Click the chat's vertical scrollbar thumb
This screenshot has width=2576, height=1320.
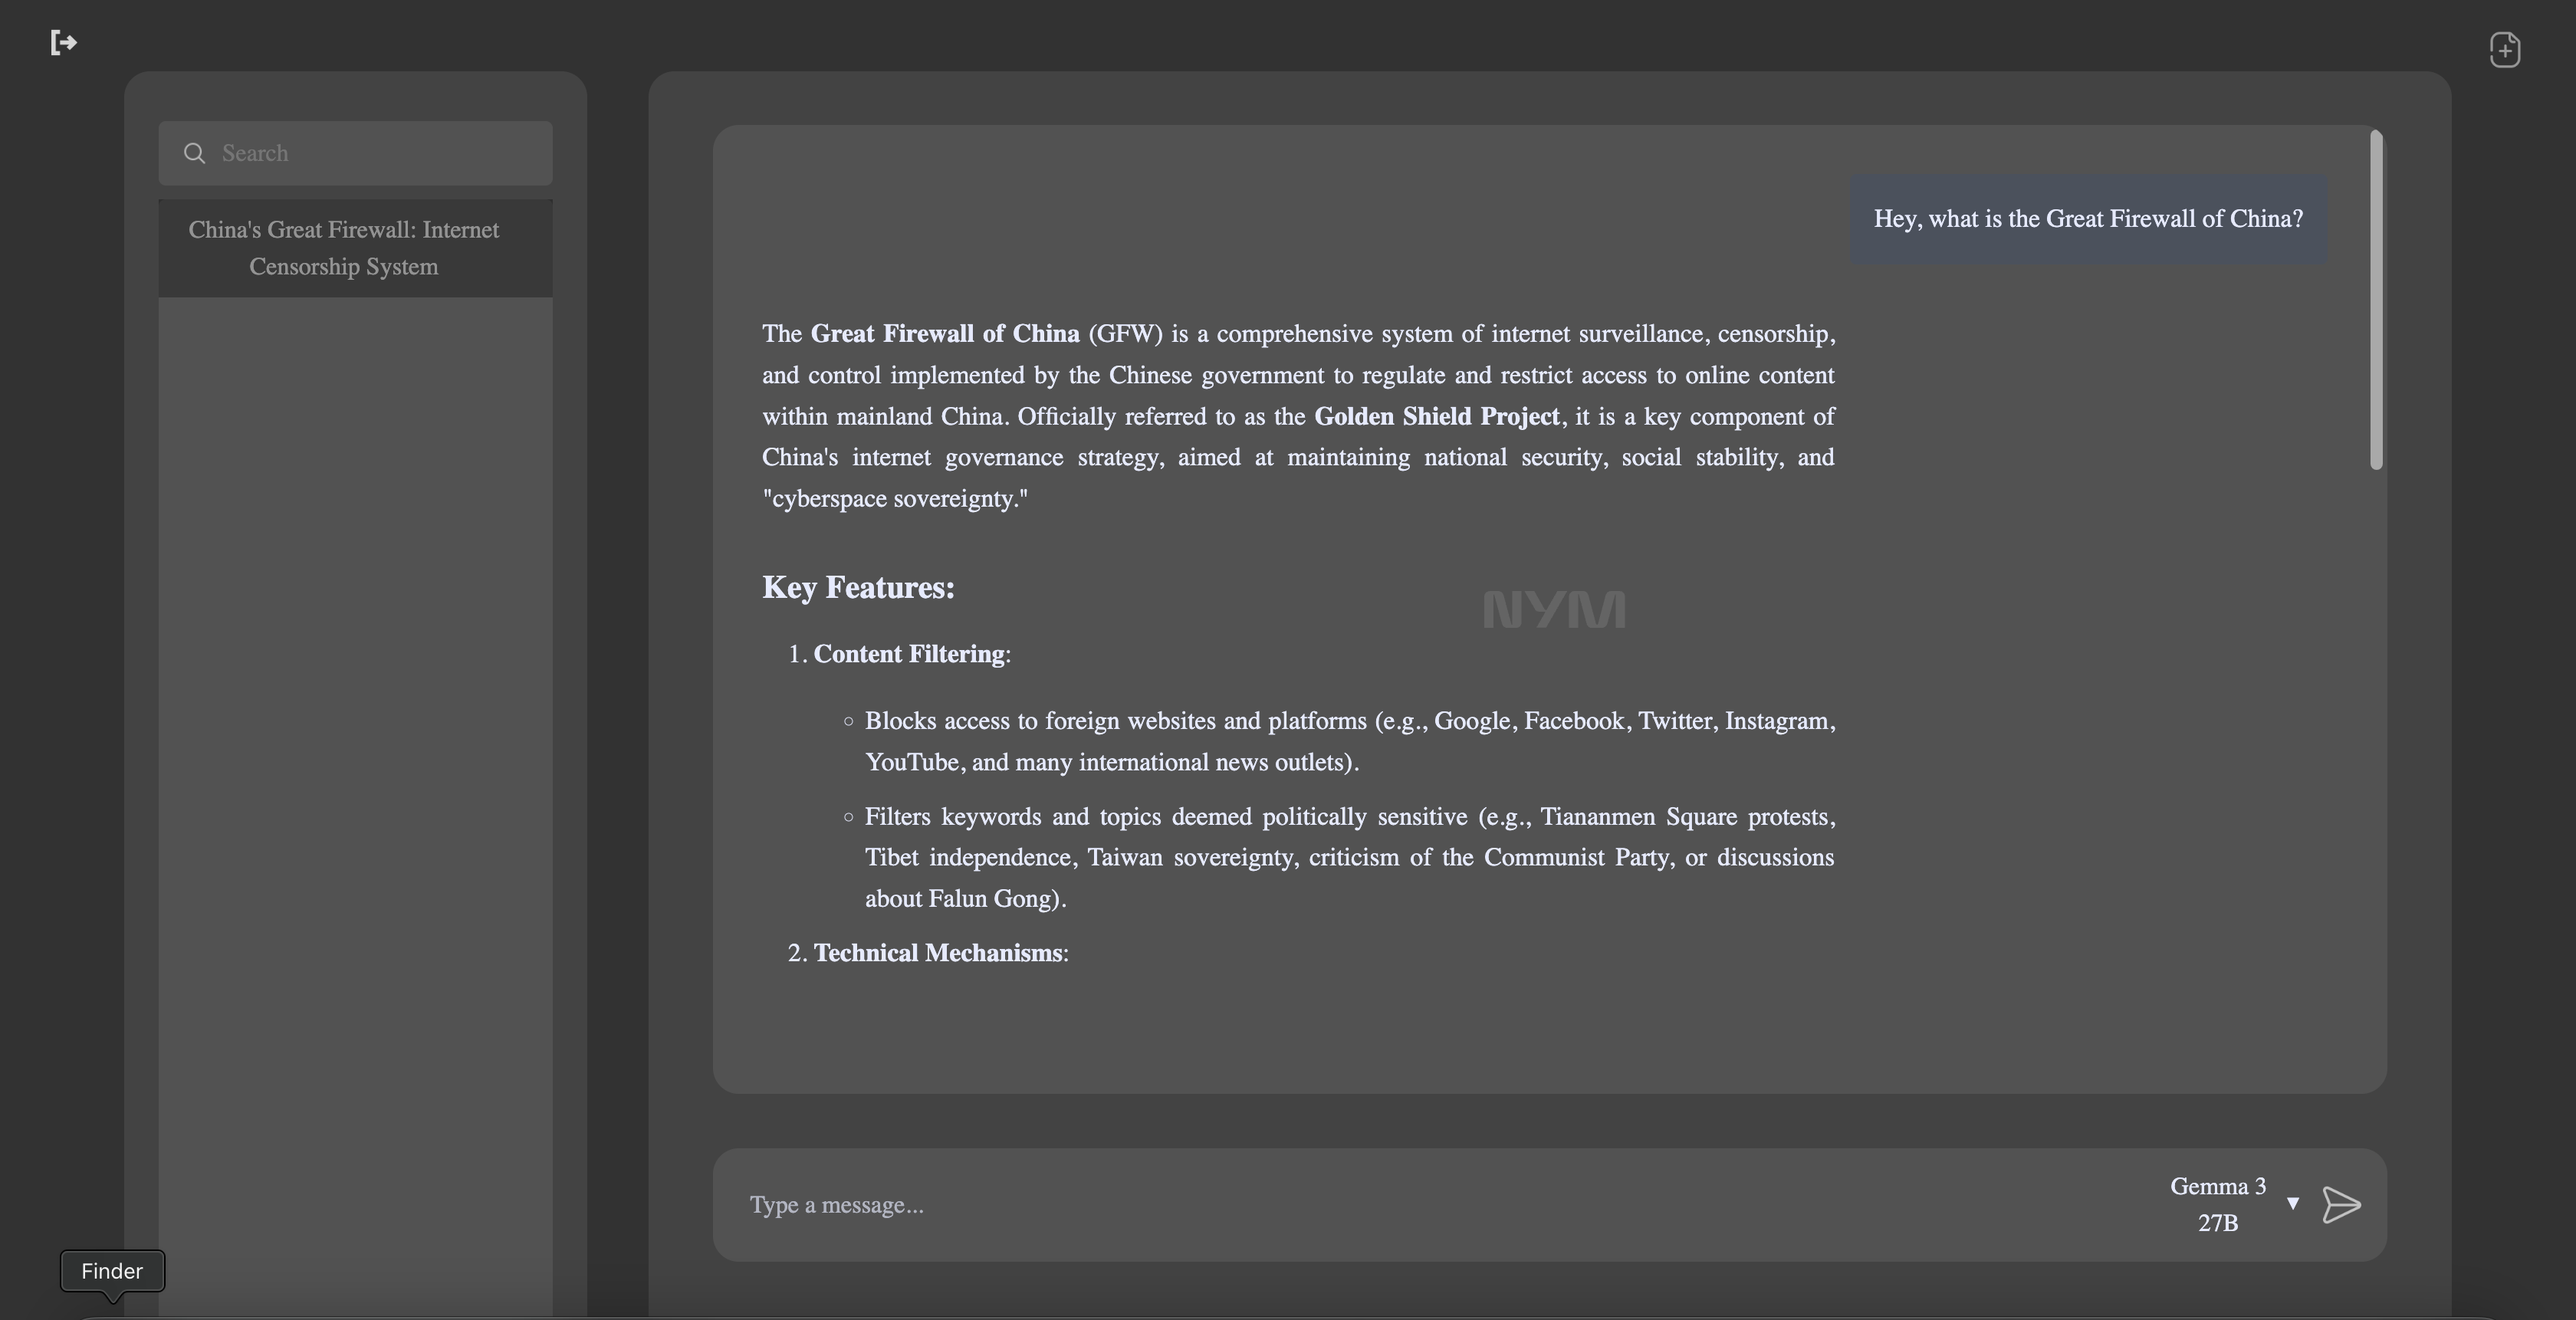[2376, 299]
